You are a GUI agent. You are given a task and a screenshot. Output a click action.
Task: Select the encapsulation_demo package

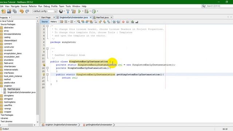click(x=13, y=53)
